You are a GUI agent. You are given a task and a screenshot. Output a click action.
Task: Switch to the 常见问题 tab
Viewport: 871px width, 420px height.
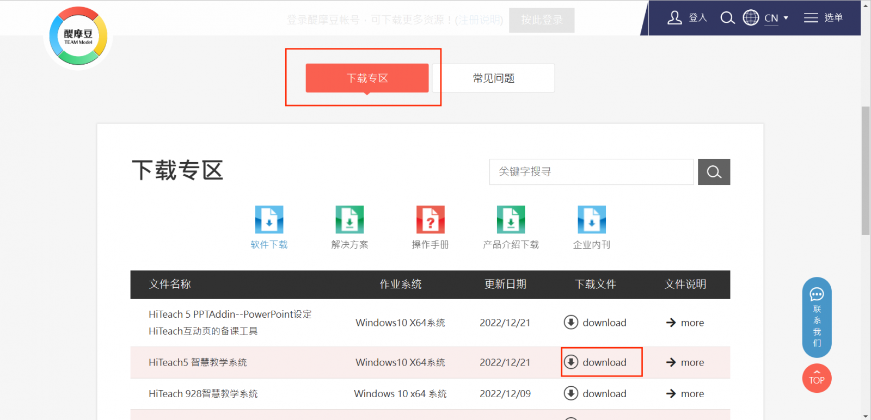point(493,78)
